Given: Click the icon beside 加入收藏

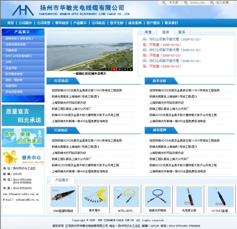Looking at the screenshot, I should 212,3.
